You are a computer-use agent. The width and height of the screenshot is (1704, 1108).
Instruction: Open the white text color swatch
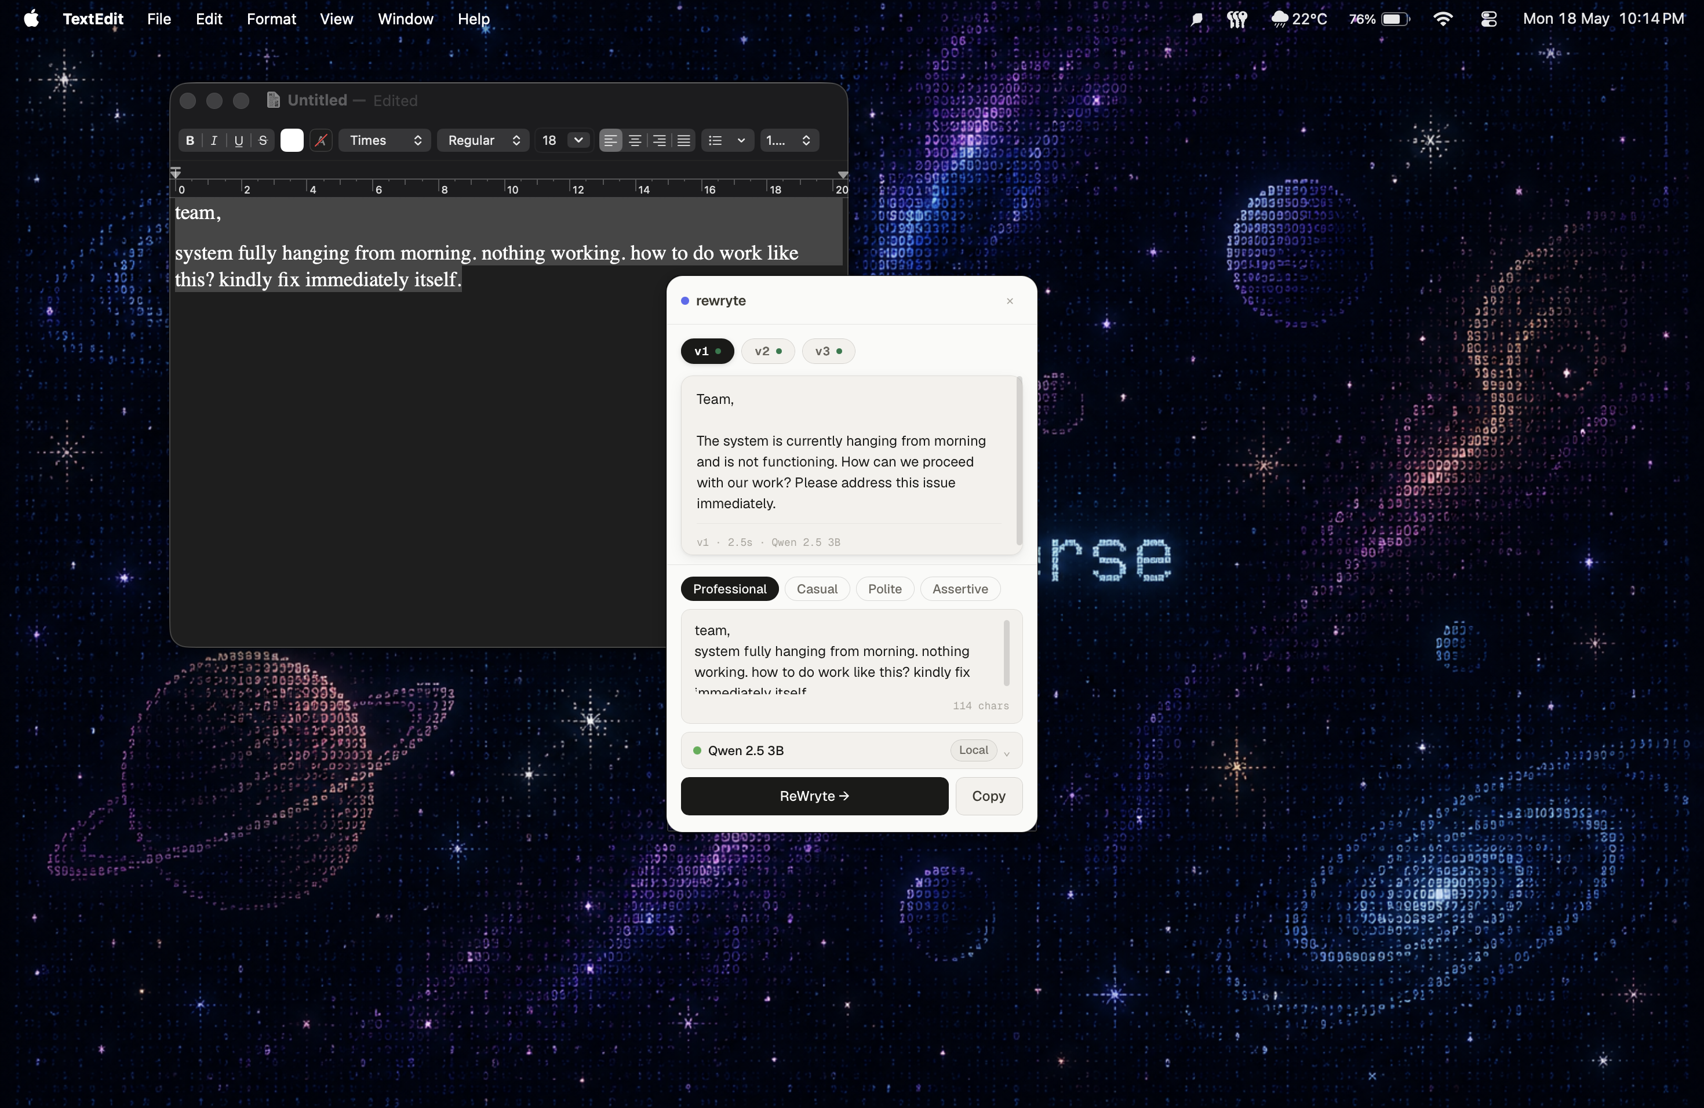292,140
